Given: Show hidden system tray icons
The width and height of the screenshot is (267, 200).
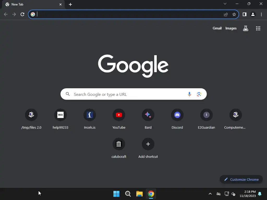Looking at the screenshot, I should pos(210,194).
